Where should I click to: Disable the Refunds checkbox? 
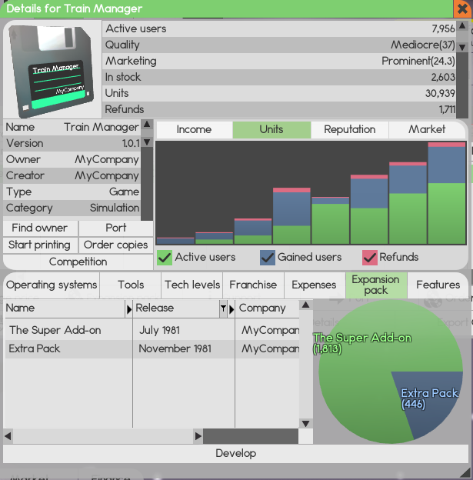tap(370, 257)
